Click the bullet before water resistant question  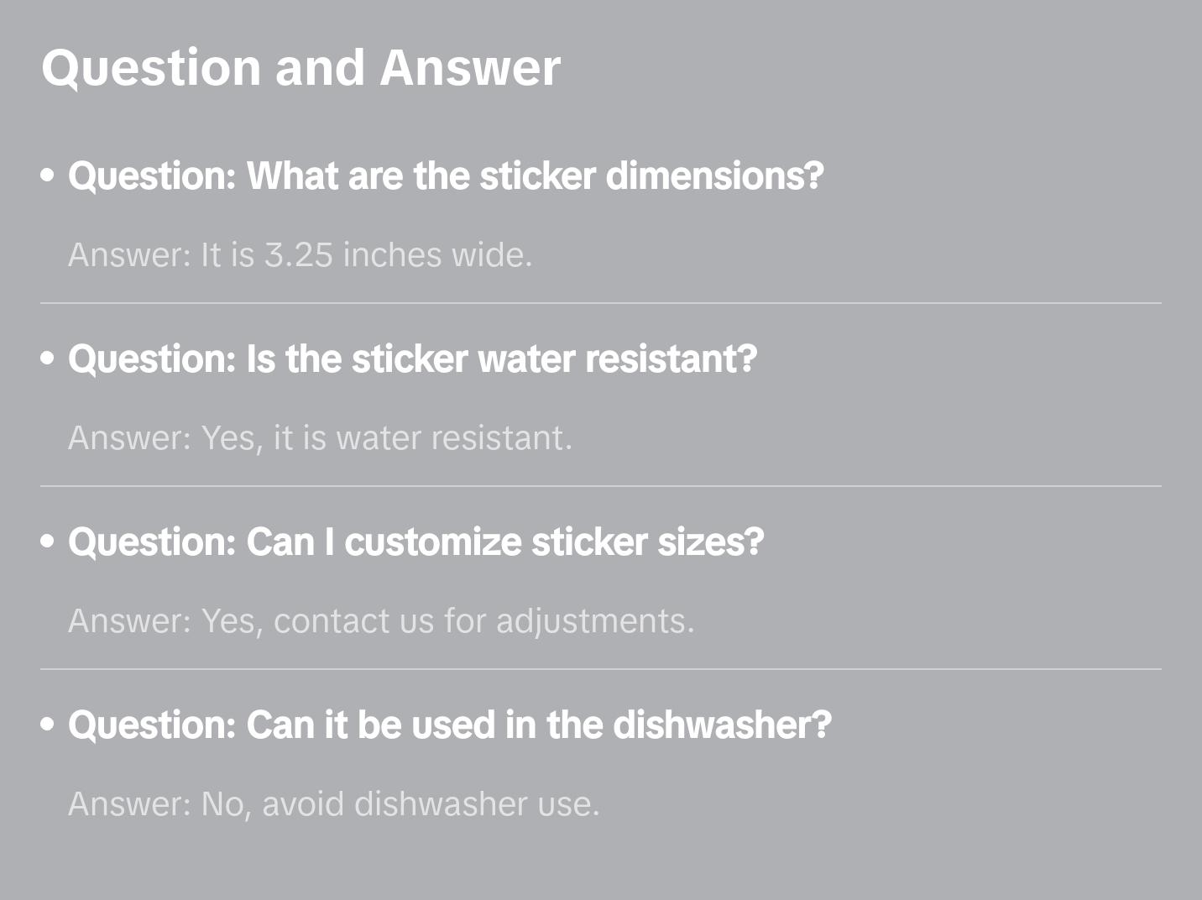pyautogui.click(x=48, y=359)
